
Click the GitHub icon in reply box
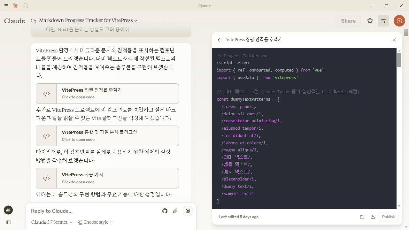click(165, 211)
